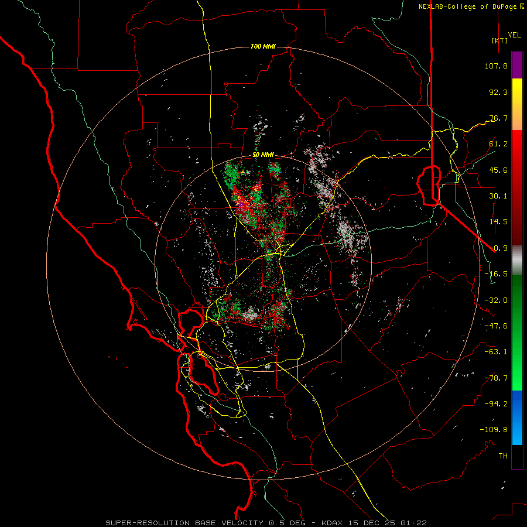Click the VEL legend title

(x=515, y=35)
